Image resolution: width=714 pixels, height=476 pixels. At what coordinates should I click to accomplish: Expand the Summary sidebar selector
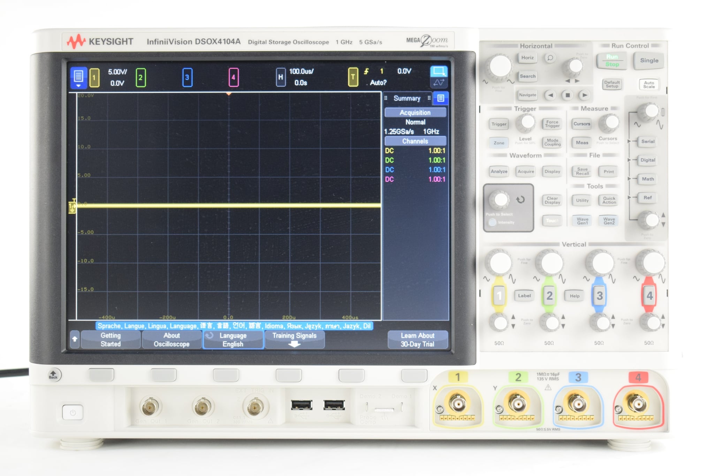(407, 98)
